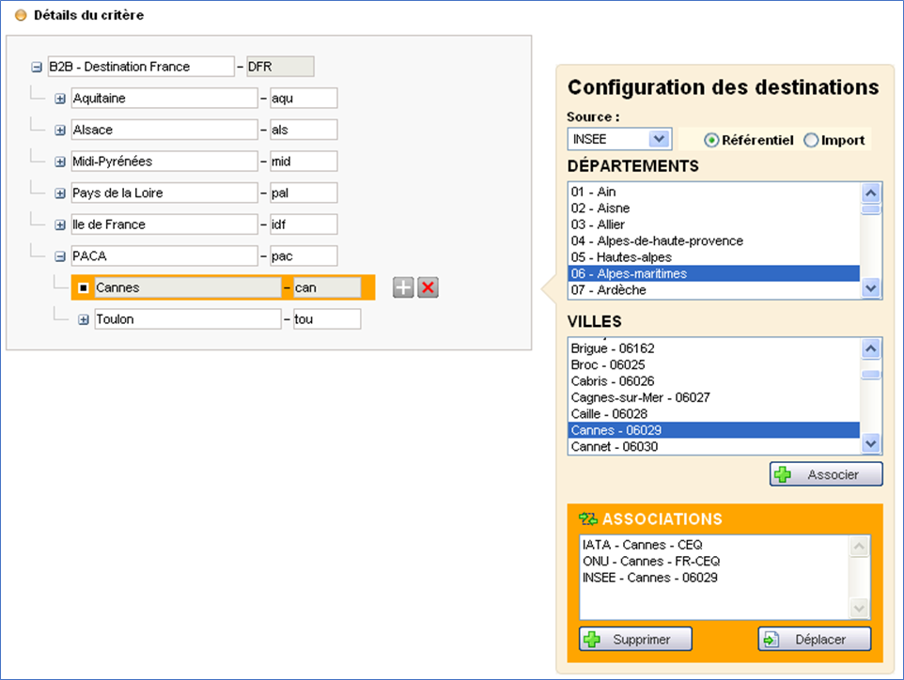Expand the Alsace tree node
The width and height of the screenshot is (904, 680).
tap(60, 131)
